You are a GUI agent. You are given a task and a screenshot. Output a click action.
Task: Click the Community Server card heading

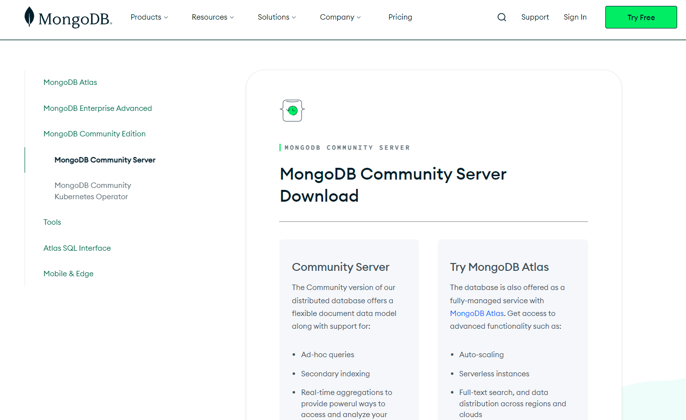[x=340, y=267]
